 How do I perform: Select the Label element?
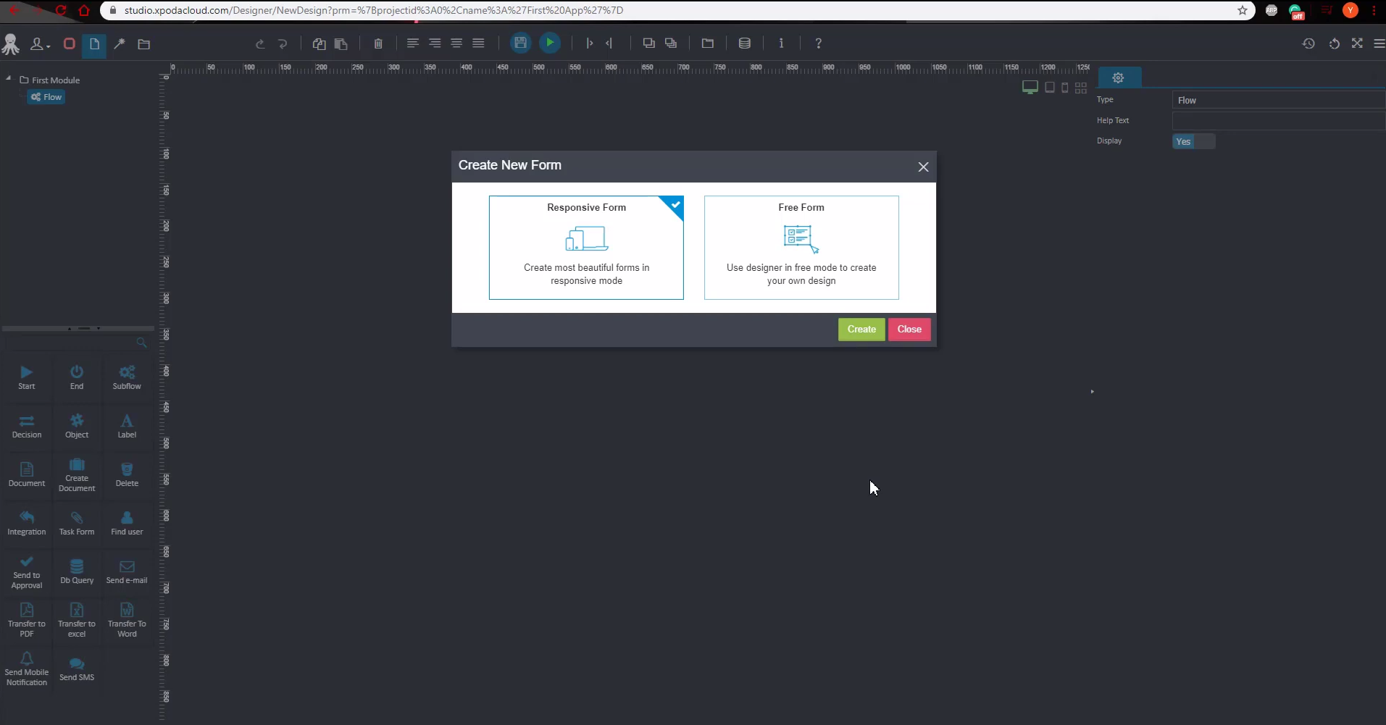click(127, 426)
